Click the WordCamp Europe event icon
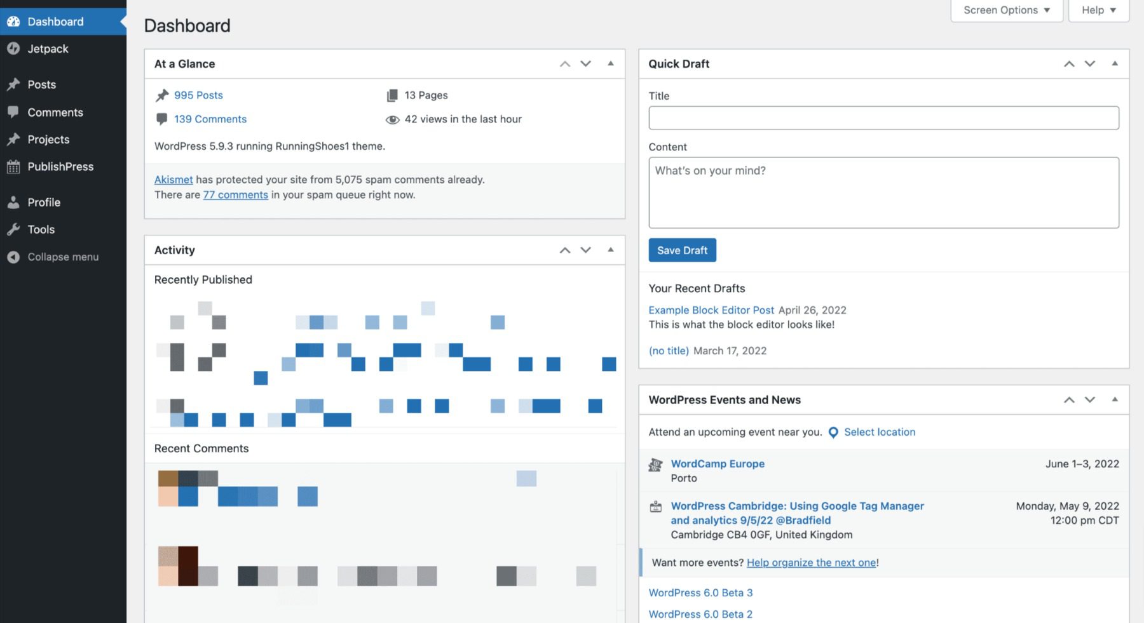 pyautogui.click(x=655, y=464)
